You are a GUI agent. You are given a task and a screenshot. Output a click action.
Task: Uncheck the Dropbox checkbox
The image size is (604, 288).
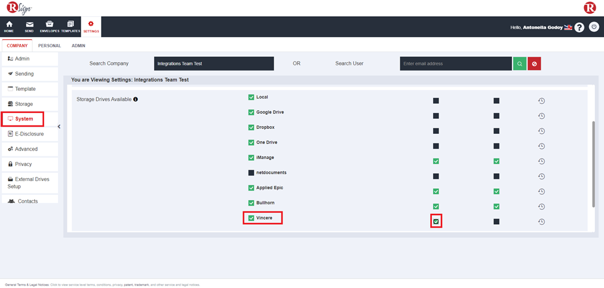(251, 127)
